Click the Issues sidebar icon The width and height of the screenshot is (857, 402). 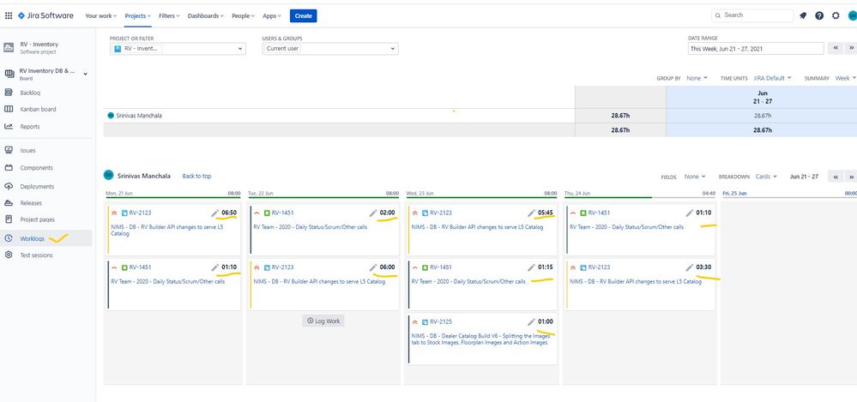(x=9, y=150)
